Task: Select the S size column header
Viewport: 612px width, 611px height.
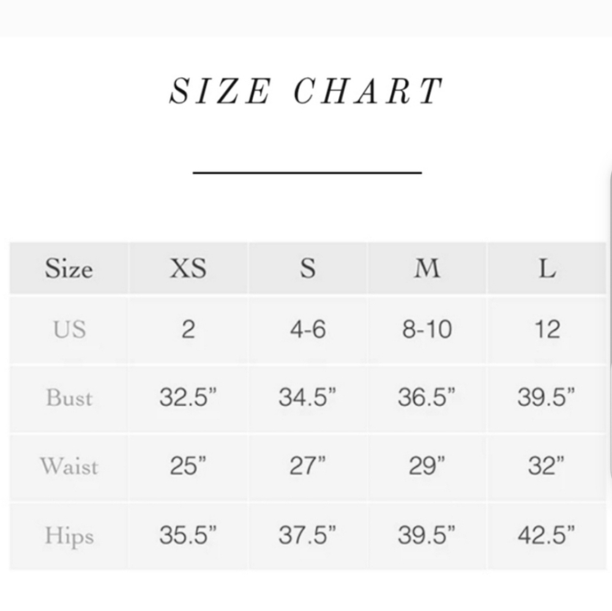Action: [x=308, y=268]
